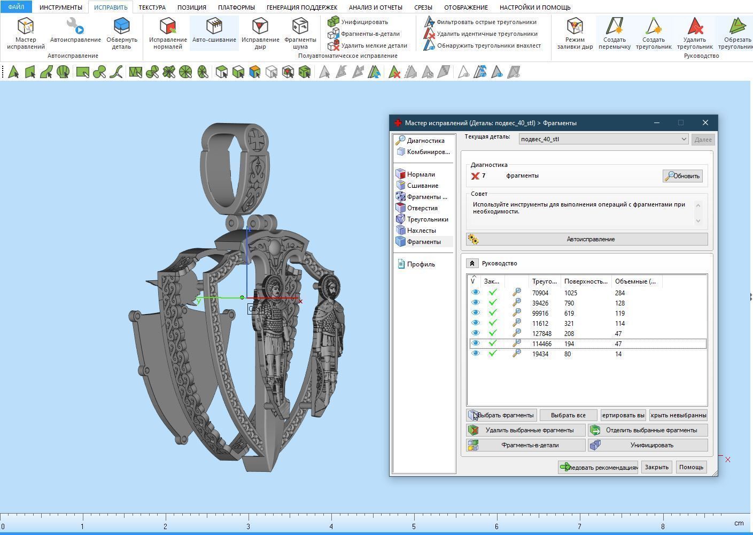Toggle the eye icon in the 99916 row
This screenshot has width=753, height=535.
(x=475, y=313)
